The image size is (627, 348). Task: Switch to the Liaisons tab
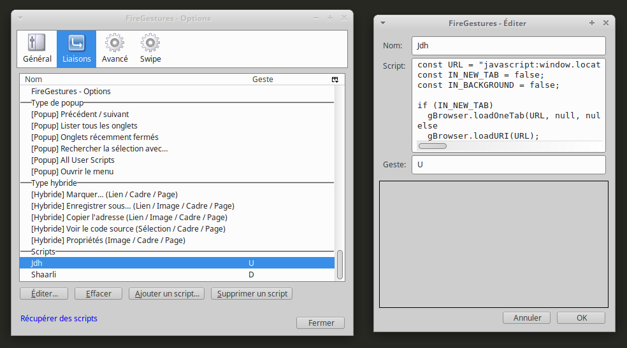pos(76,49)
